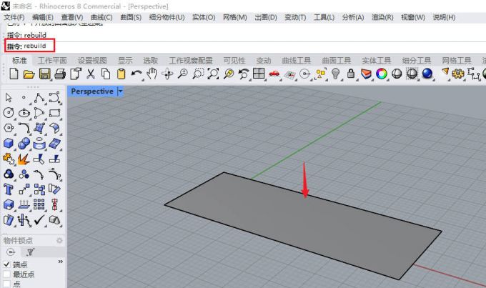This screenshot has height=288, width=486.
Task: Click the Zoom dynamic magnifier icon
Action: click(182, 74)
